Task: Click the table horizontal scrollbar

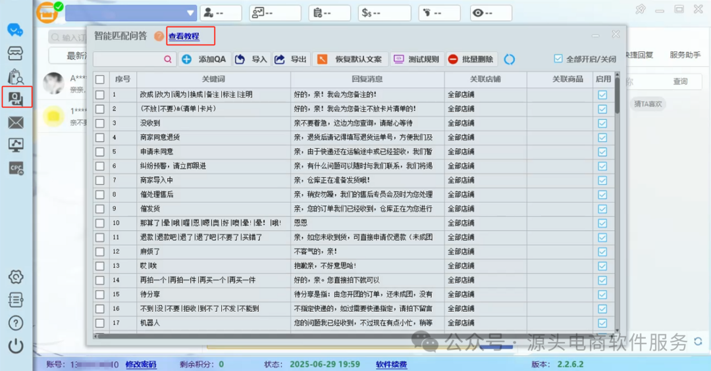Action: tap(354, 336)
